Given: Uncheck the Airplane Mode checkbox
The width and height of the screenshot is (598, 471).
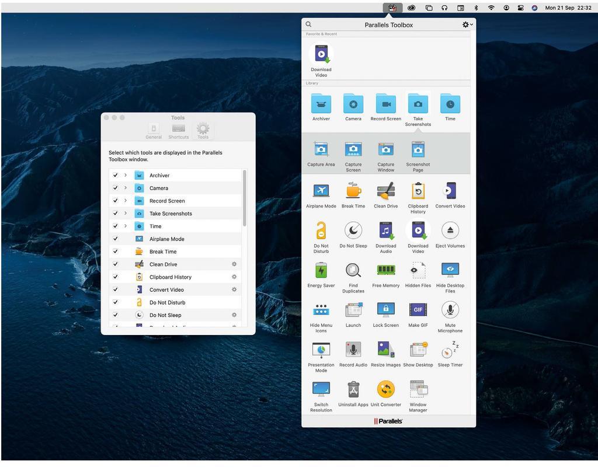Looking at the screenshot, I should pyautogui.click(x=115, y=239).
